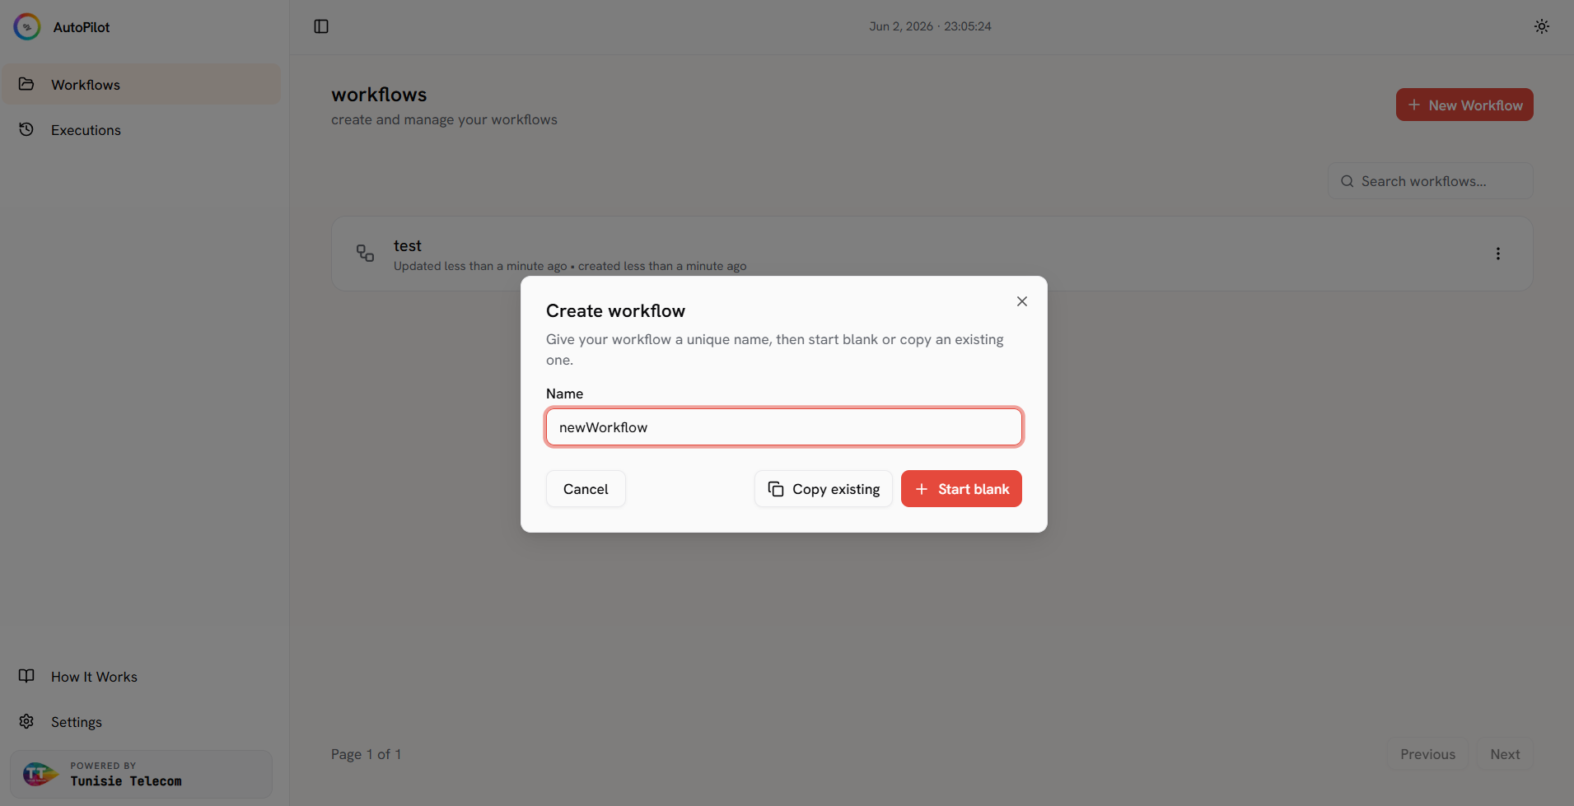Click the Executions history icon
This screenshot has width=1574, height=806.
(26, 129)
